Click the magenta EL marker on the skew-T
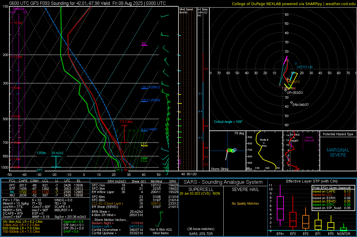Image resolution: width=357 pixels, height=237 pixels. coord(144,44)
